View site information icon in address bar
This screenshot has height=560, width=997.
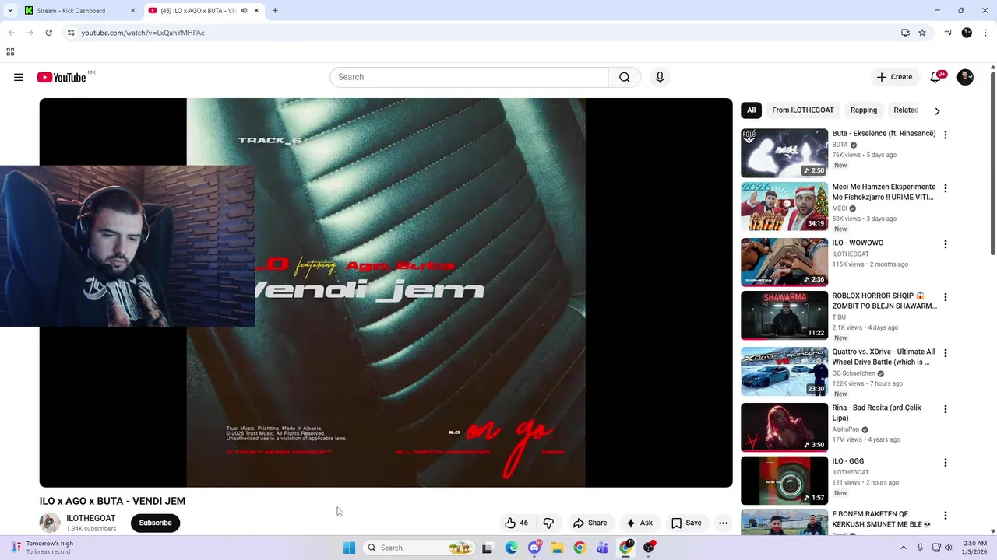coord(71,33)
